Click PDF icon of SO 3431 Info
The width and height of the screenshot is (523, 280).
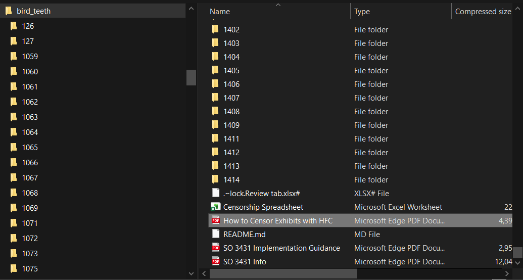216,261
